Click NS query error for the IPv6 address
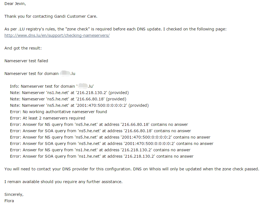 [110, 137]
